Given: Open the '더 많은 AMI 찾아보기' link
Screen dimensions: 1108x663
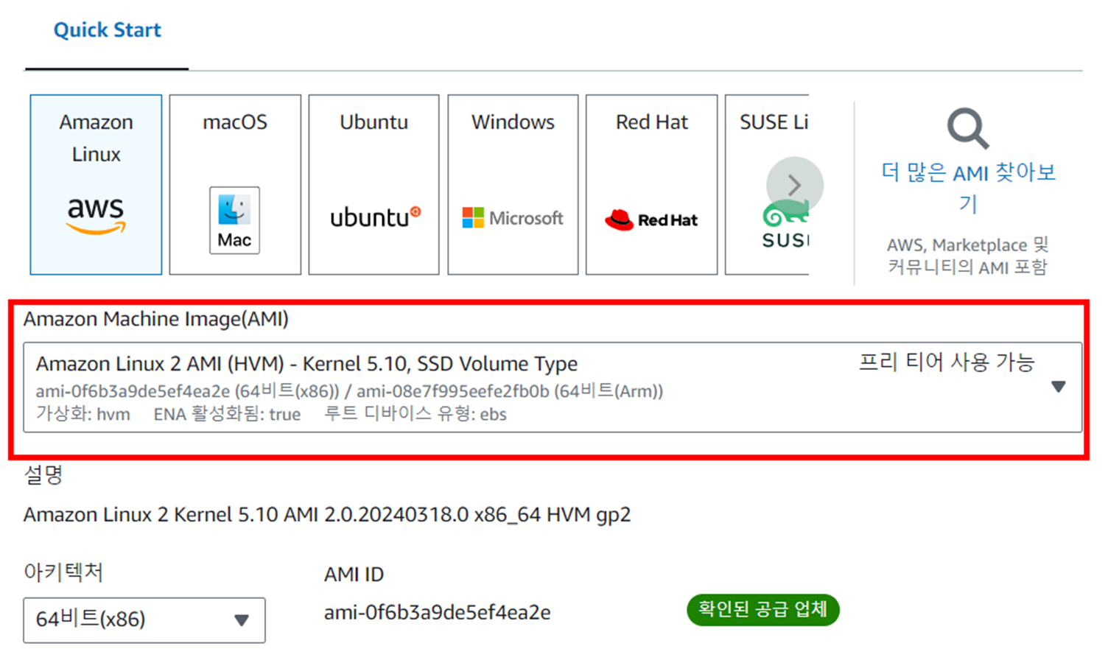Looking at the screenshot, I should [x=968, y=187].
